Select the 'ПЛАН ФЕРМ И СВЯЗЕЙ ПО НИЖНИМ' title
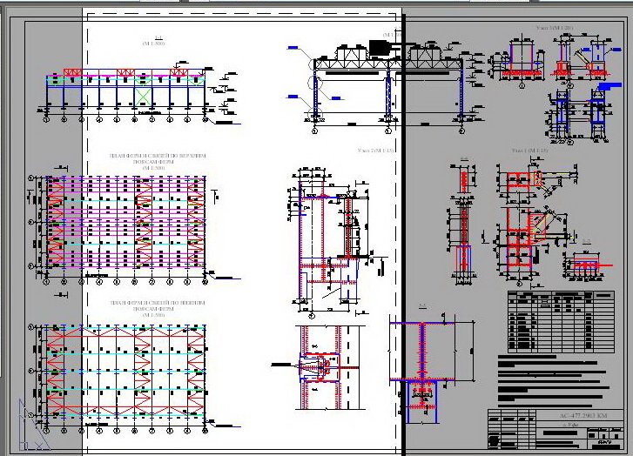This screenshot has width=633, height=456. tap(158, 302)
